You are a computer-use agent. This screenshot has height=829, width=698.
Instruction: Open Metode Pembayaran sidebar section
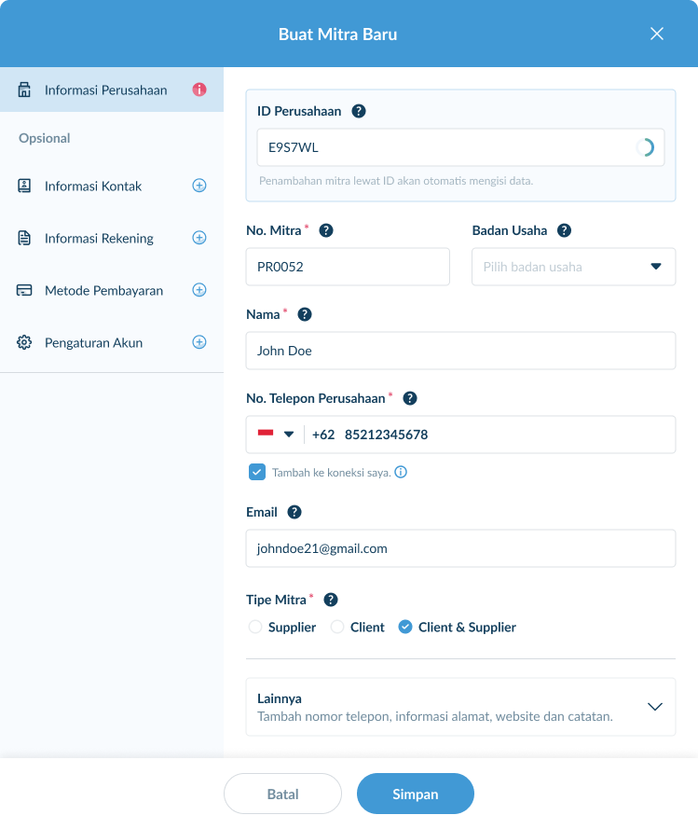103,290
